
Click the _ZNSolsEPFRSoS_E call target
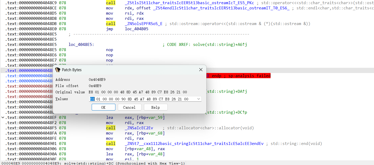point(144,24)
